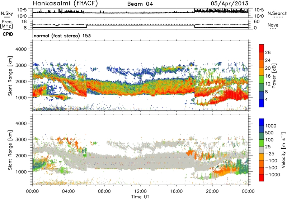The height and width of the screenshot is (199, 287).
Task: Click the frequency step-up at 06:00 in Freq panel
Action: [86, 26]
